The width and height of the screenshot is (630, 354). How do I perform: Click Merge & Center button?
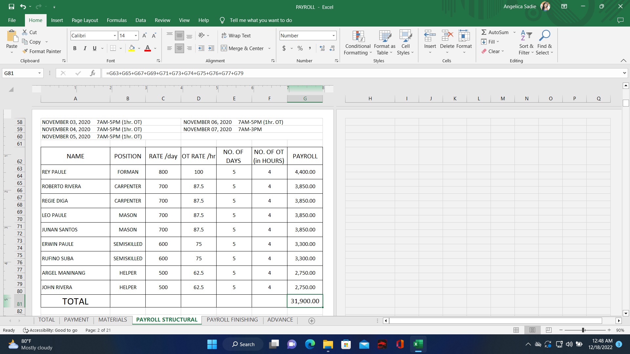click(x=242, y=48)
